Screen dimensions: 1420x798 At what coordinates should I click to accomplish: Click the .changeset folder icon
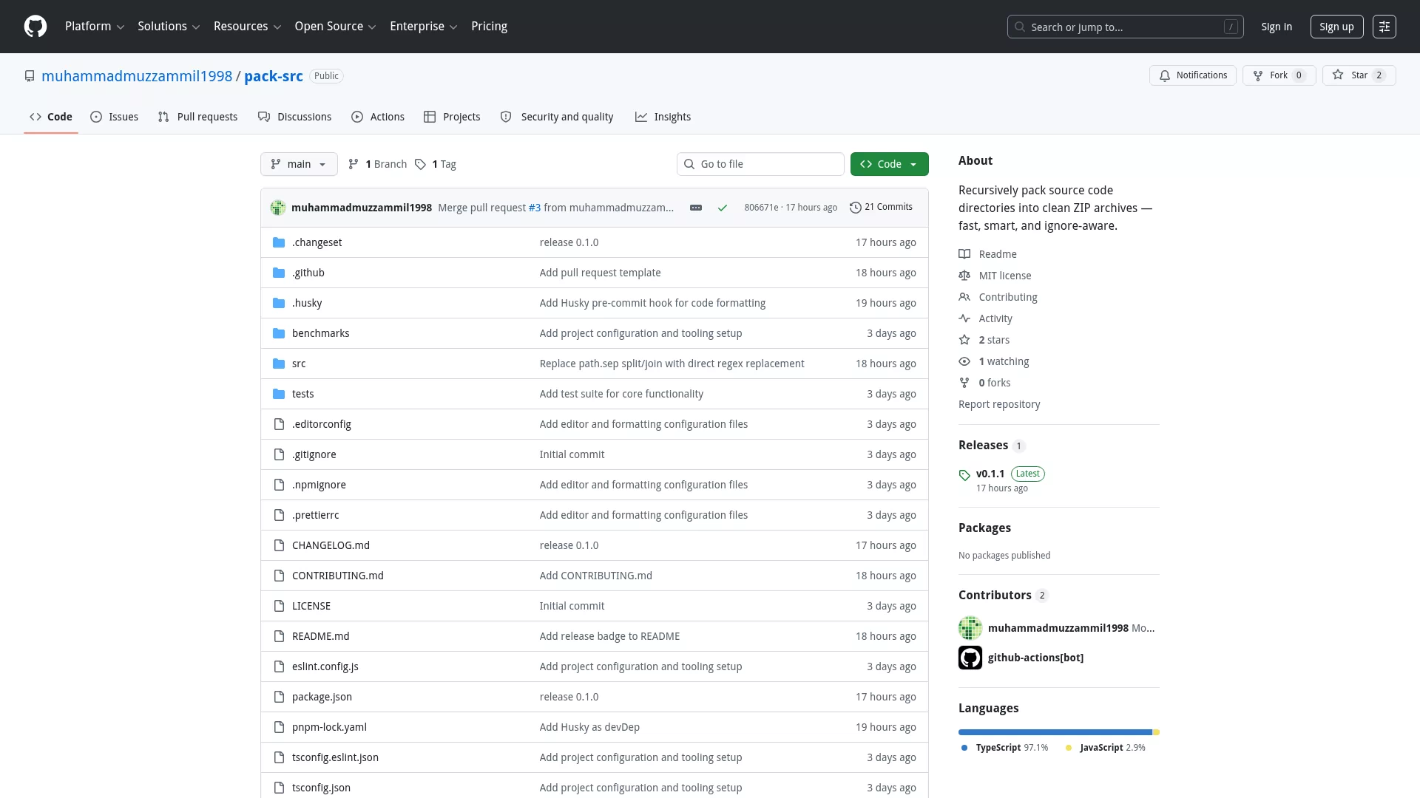[279, 242]
